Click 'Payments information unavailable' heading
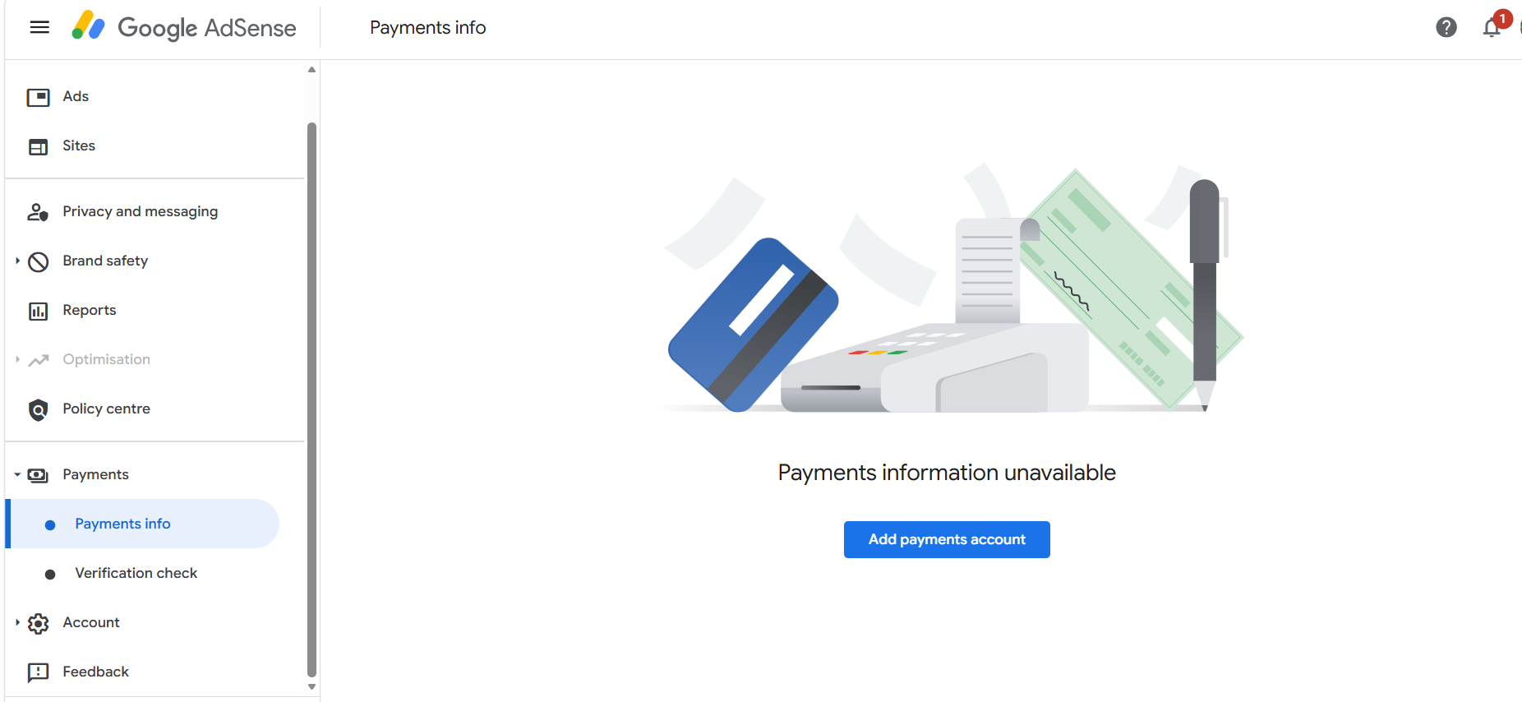 click(947, 473)
